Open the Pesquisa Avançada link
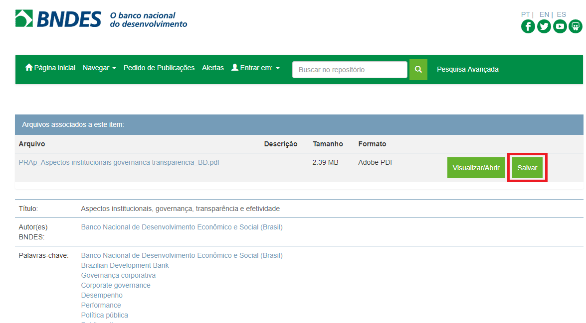586x323 pixels. (x=468, y=69)
